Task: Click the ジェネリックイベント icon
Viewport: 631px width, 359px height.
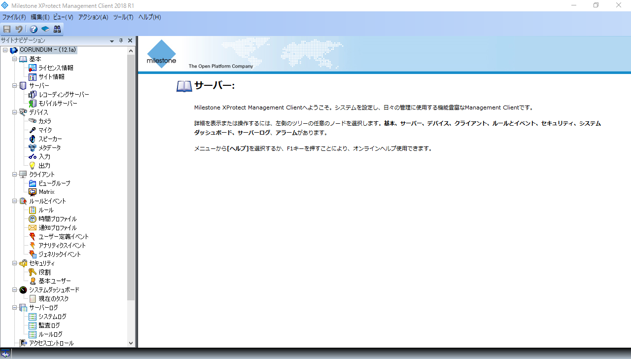Action: [x=33, y=254]
